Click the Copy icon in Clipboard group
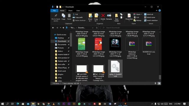 pos(63,16)
